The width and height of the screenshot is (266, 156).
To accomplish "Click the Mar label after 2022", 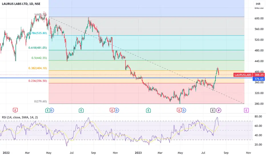I will (27, 153).
